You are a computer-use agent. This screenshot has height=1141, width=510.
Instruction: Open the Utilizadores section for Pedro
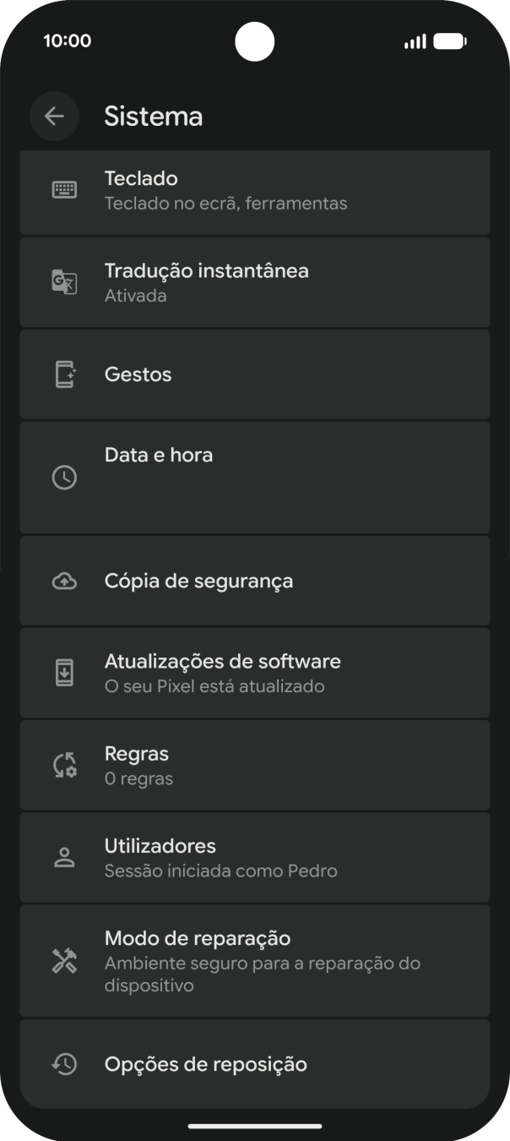click(x=253, y=856)
